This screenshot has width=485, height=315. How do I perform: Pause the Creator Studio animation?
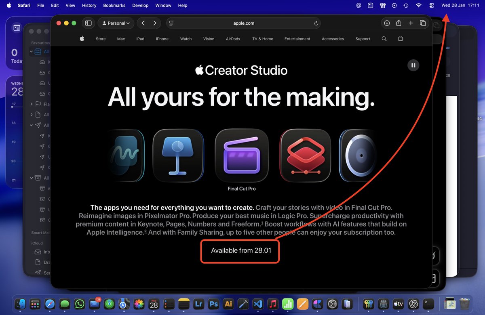click(413, 65)
